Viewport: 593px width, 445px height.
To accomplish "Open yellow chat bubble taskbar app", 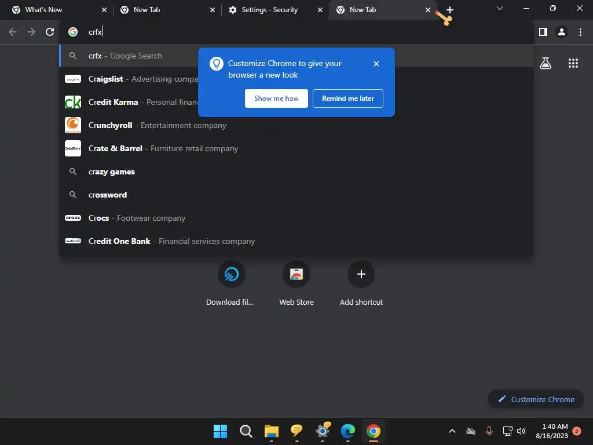I will [x=296, y=431].
